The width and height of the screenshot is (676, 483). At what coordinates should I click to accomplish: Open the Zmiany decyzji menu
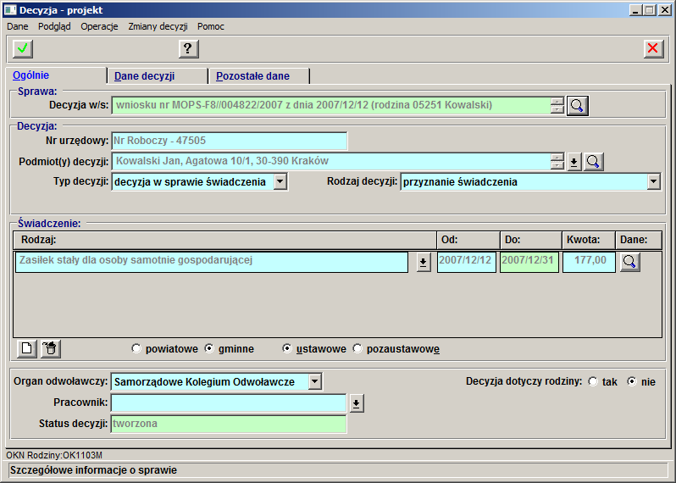point(158,26)
